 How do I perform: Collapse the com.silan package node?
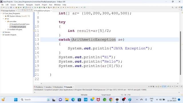6,21
